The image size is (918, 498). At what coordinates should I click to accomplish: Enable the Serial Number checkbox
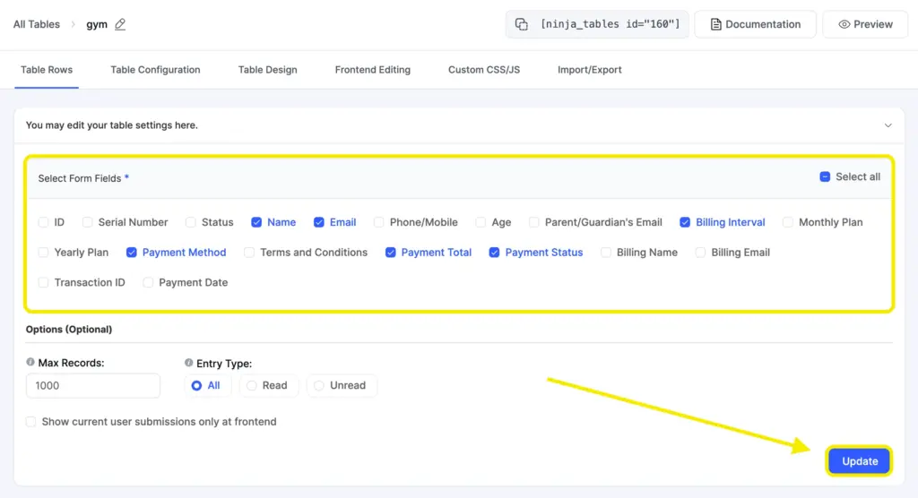87,222
